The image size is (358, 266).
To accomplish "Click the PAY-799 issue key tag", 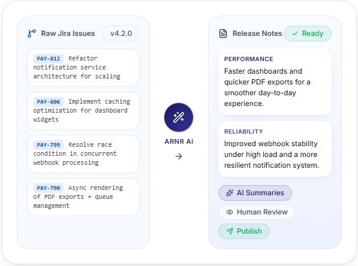I will 49,145.
